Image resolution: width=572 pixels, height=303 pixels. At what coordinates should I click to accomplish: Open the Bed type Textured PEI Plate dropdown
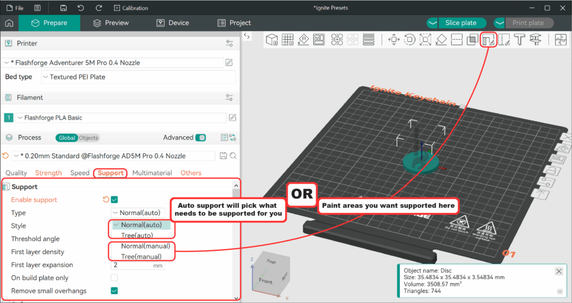pos(139,77)
